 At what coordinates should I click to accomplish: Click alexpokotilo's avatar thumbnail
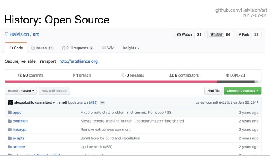(x=10, y=102)
